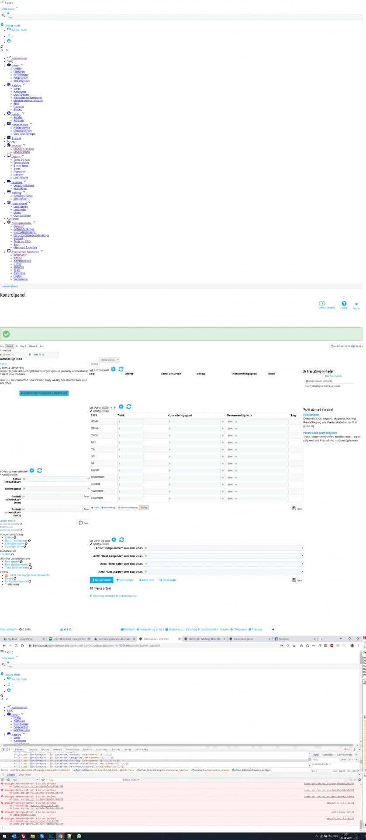Select the Dag date range option
The width and height of the screenshot is (366, 840).
pos(2,346)
